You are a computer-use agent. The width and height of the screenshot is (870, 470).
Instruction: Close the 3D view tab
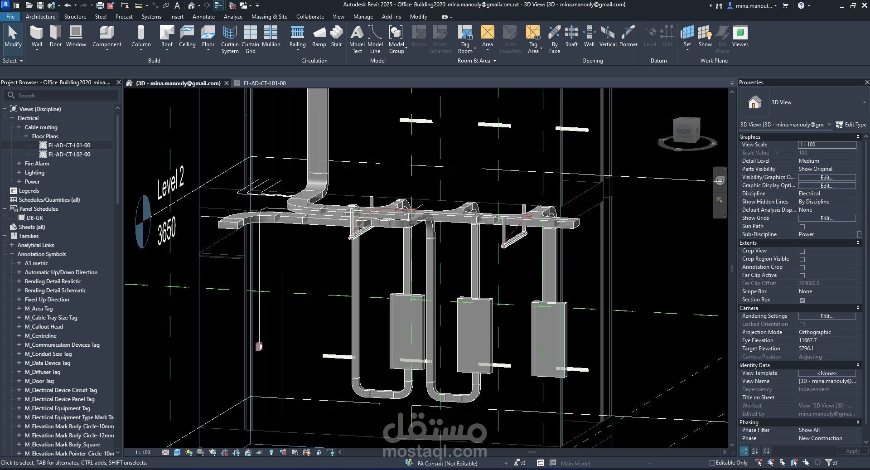227,83
